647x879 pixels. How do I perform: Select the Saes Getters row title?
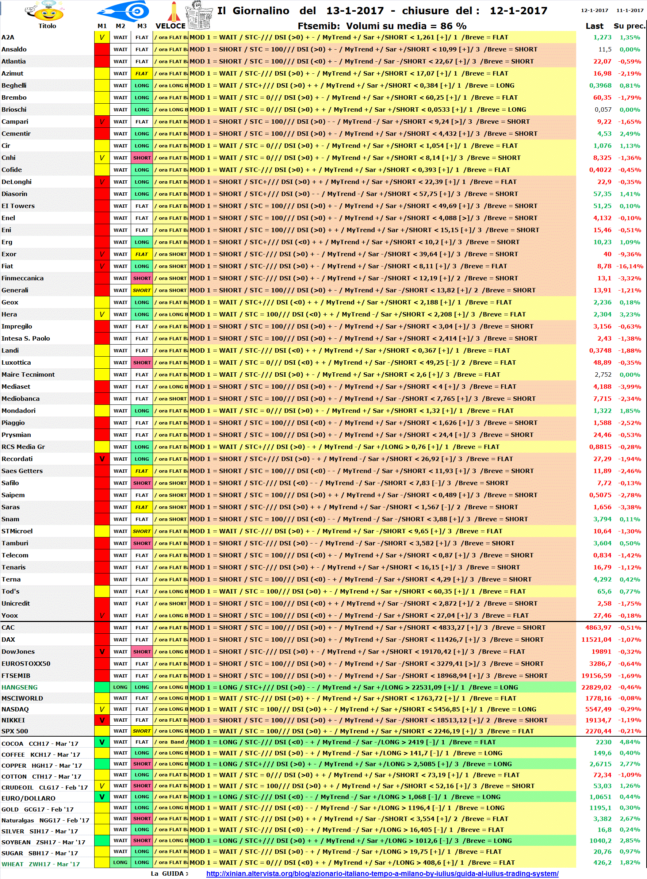[22, 471]
